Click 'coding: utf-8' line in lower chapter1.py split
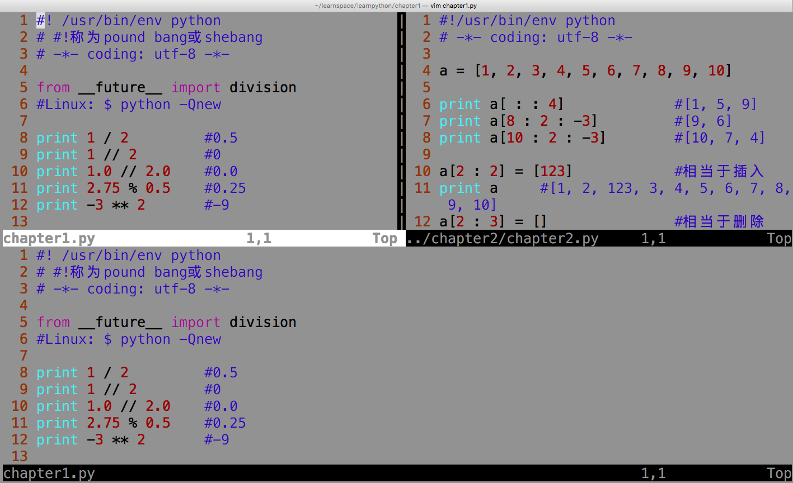The image size is (793, 483). pos(133,290)
